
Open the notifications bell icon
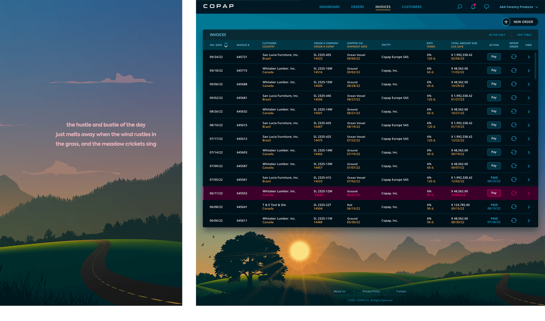pos(473,7)
